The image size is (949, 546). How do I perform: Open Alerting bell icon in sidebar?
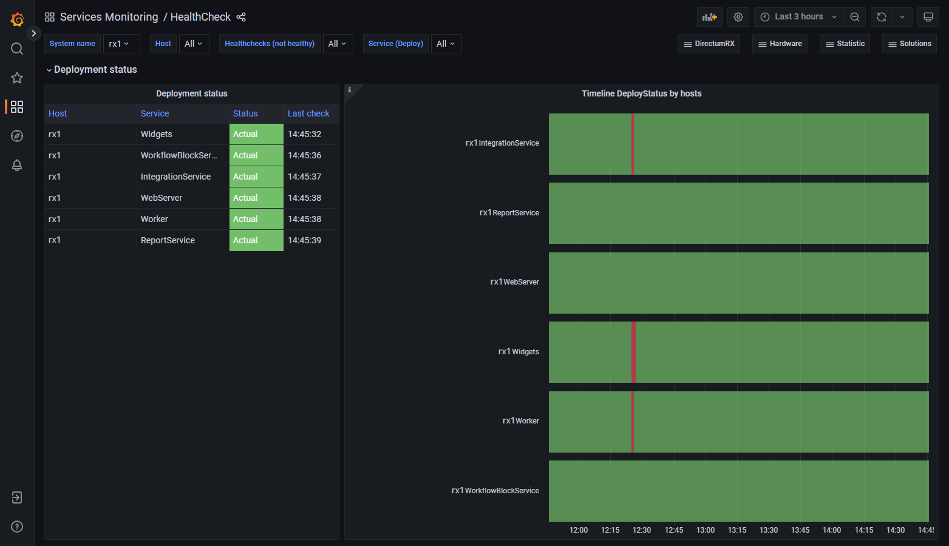(17, 165)
